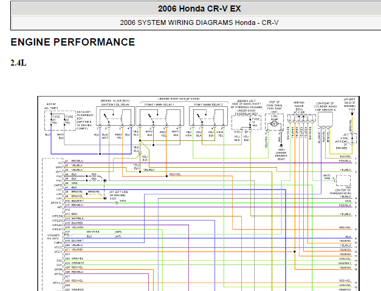This screenshot has width=381, height=291.
Task: Click the "A7 BLU" pin label
Action: coord(70,188)
